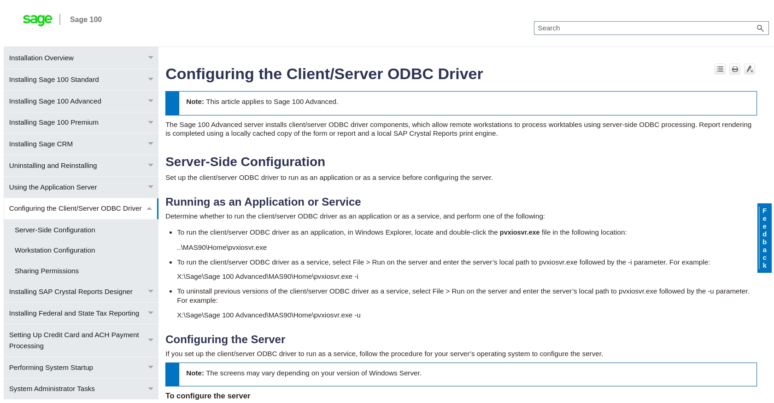Screen dimensions: 774x403
Task: Open Workstation Configuration sidebar subitem
Action: [x=55, y=250]
